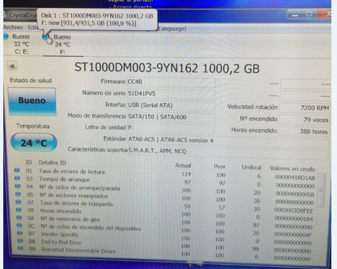Click the blue status orb for disk C: E:
Screen dimensions: 337x269
click(6, 37)
